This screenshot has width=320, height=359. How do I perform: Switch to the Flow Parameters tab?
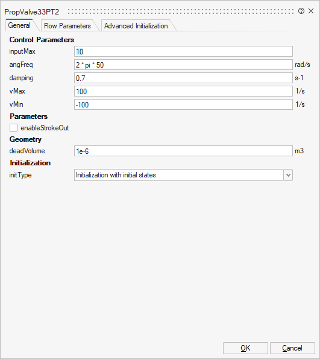click(67, 25)
